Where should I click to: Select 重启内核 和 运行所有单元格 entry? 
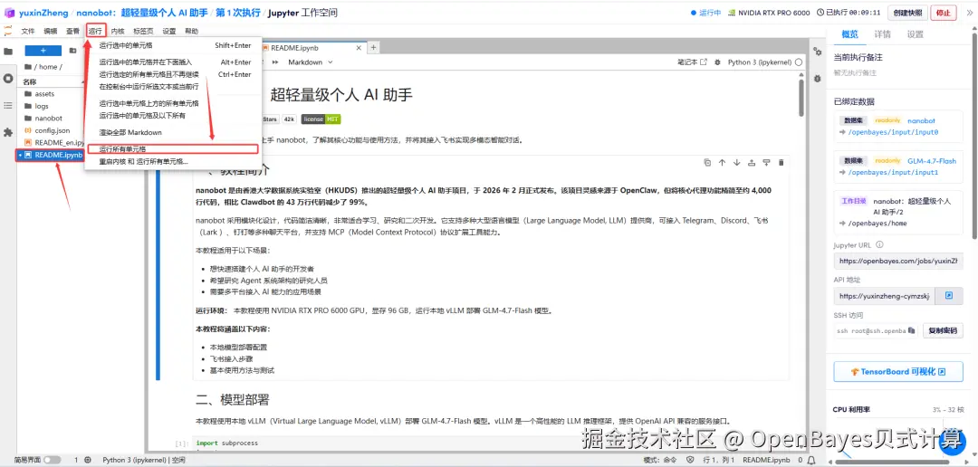(x=172, y=161)
